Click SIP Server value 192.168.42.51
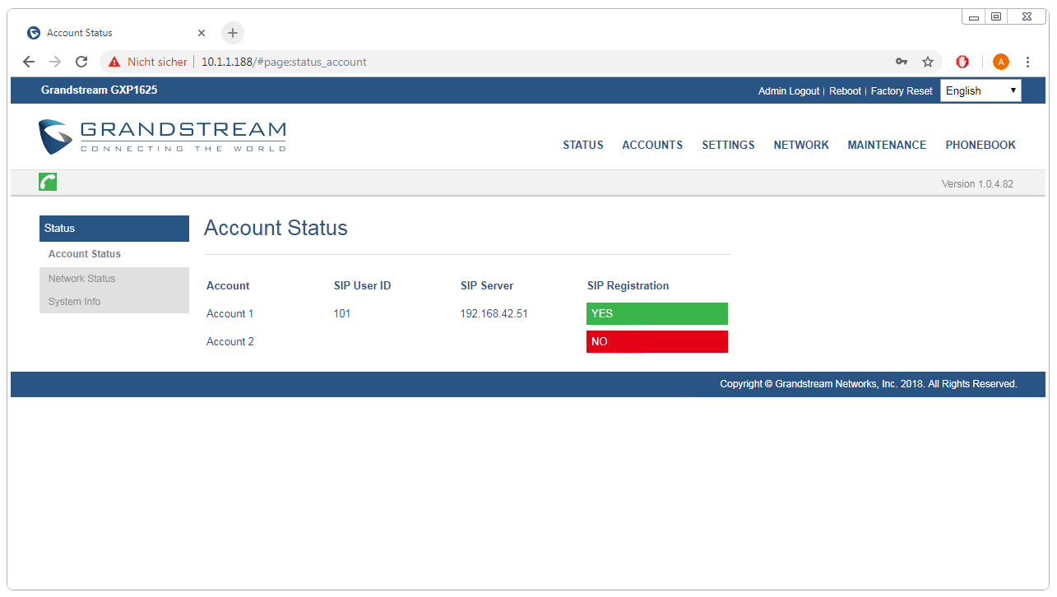 coord(494,313)
